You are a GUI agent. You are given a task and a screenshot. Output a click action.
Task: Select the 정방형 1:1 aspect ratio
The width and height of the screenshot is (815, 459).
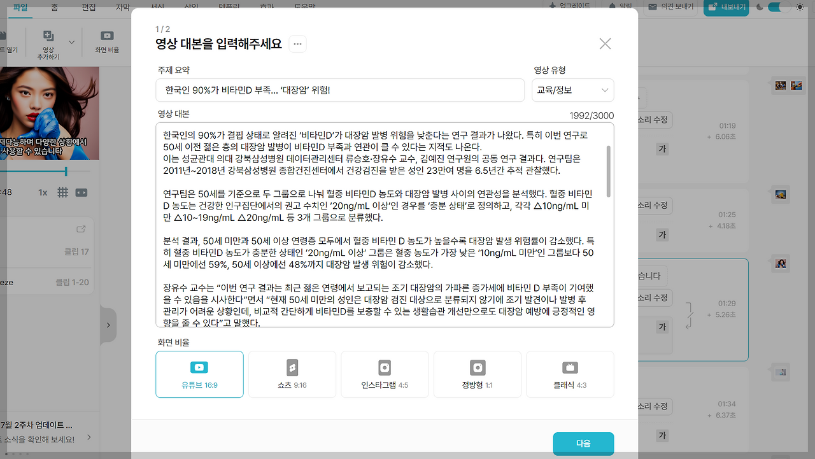[477, 374]
